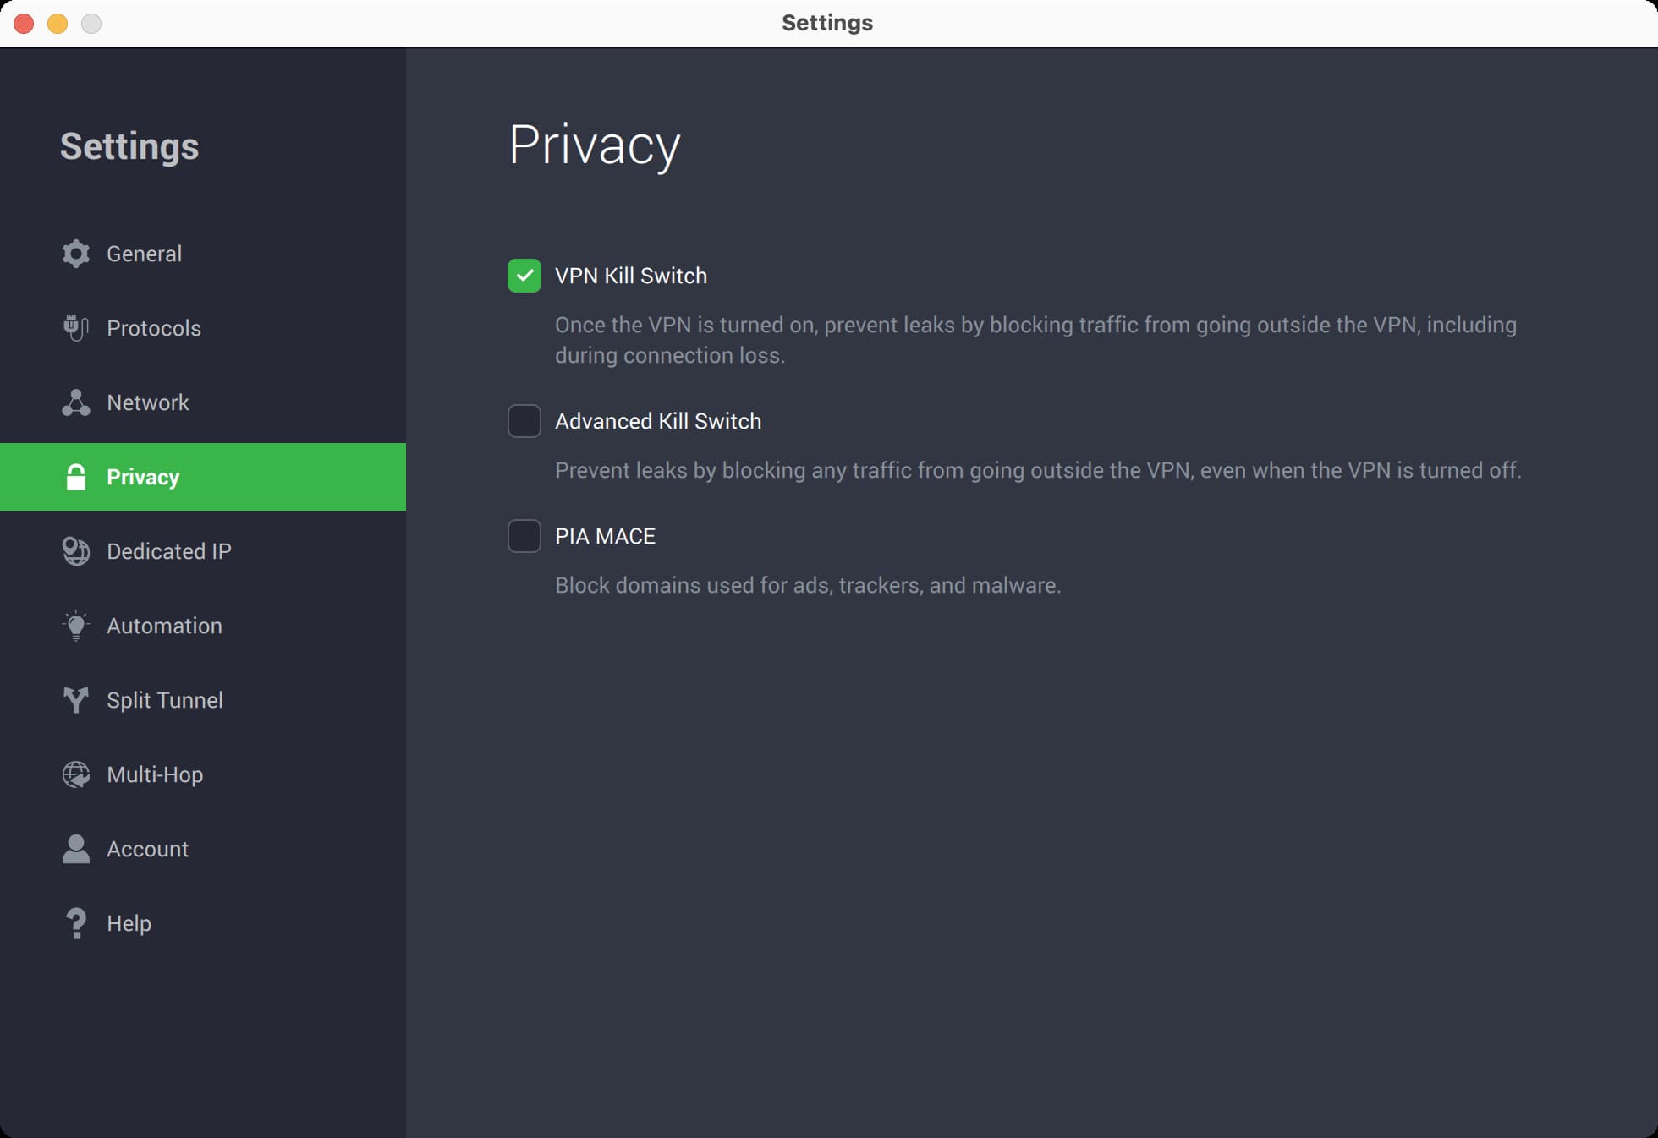1658x1138 pixels.
Task: Expand the Multi-Hop settings section
Action: (155, 774)
